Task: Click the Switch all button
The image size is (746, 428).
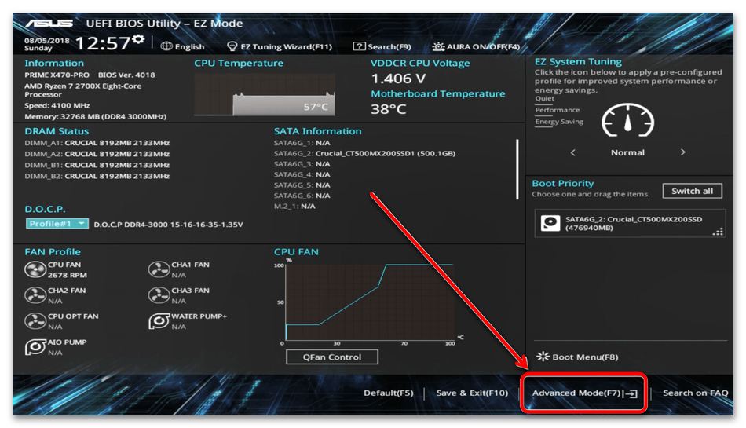Action: coord(693,191)
